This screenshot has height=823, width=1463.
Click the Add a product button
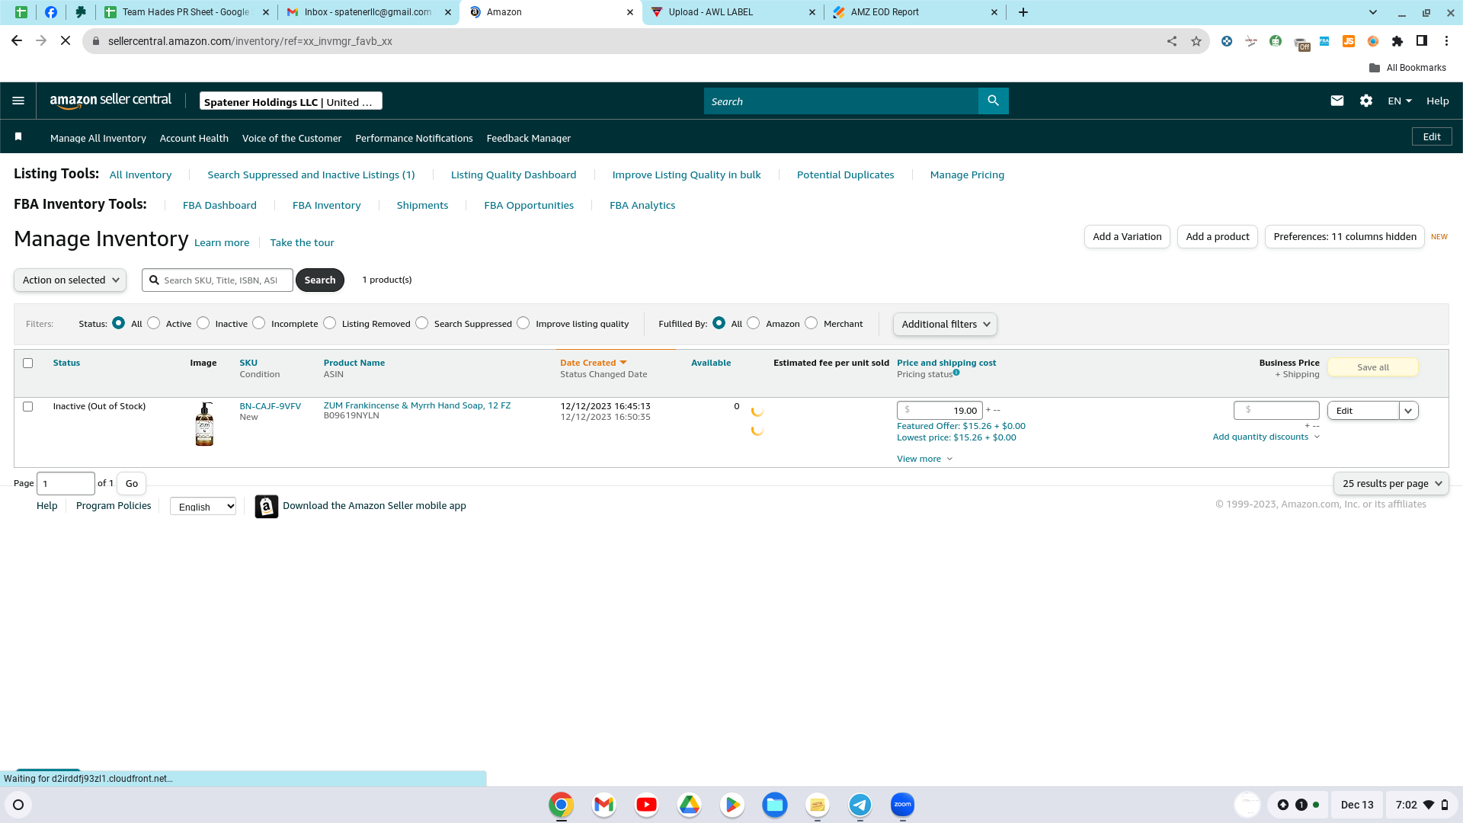tap(1217, 236)
